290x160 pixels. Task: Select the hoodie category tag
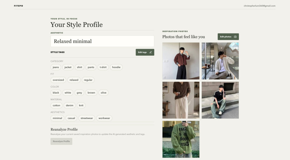116,67
